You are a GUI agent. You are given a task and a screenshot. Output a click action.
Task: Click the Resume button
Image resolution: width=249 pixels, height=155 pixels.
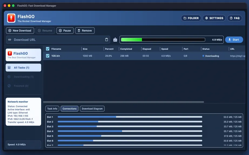(x=45, y=30)
